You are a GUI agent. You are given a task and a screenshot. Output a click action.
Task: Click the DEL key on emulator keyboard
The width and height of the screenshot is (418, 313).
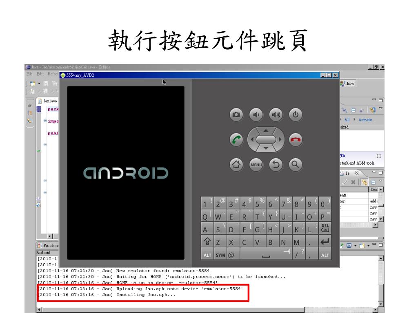[325, 228]
